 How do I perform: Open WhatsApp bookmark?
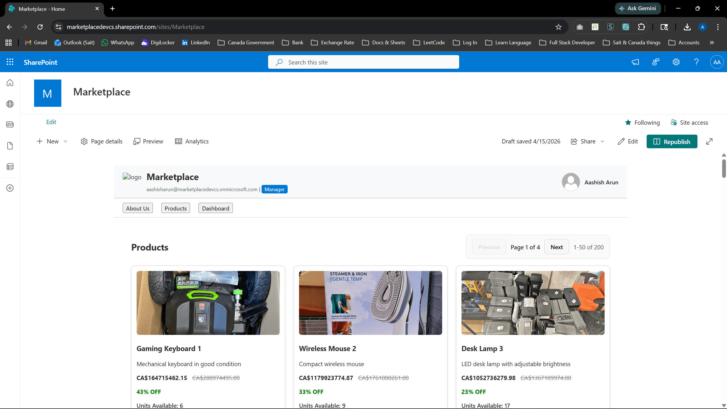[118, 43]
